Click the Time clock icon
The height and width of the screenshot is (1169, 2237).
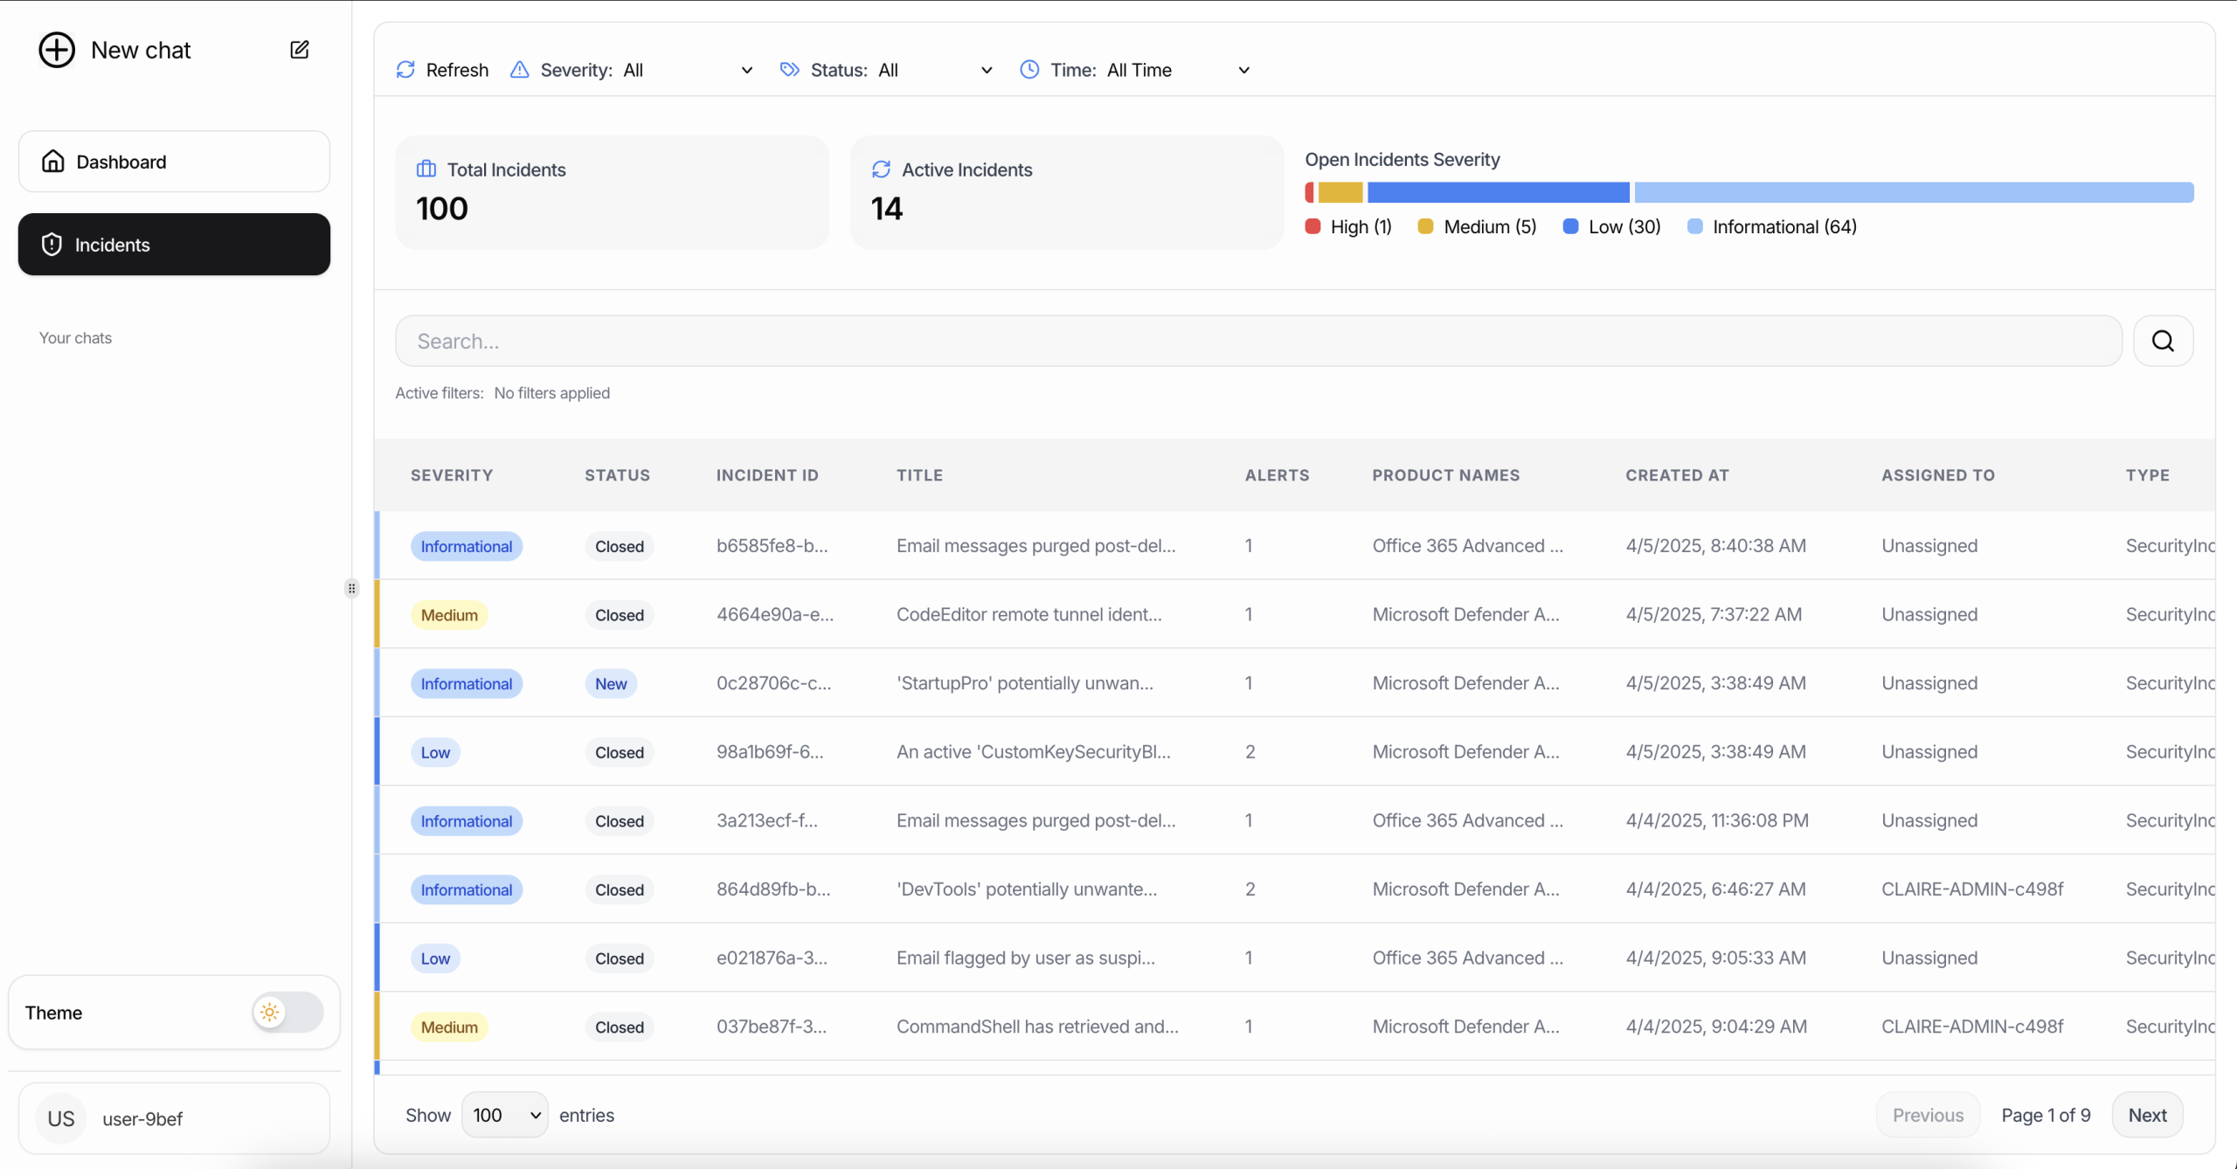tap(1029, 70)
